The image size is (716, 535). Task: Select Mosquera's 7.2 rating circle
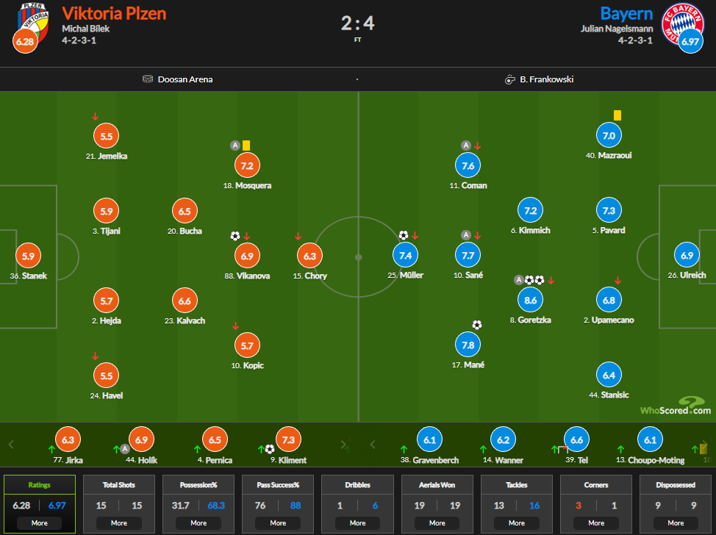click(x=247, y=165)
